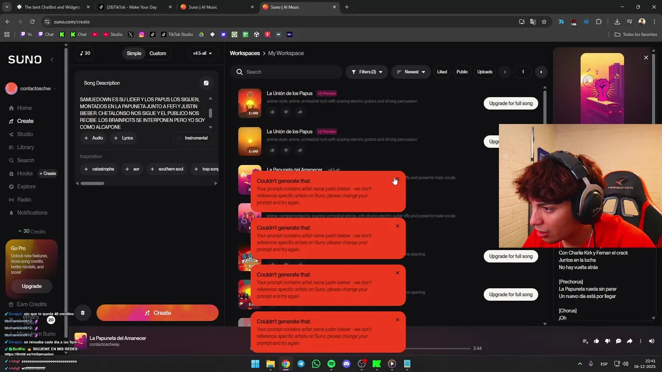Open Chrome downloads icon
The width and height of the screenshot is (662, 372).
(617, 22)
